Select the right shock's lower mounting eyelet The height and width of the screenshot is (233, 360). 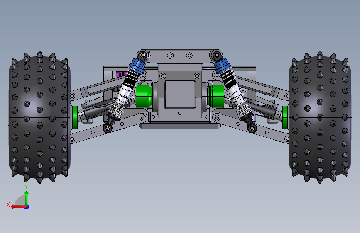point(252,128)
